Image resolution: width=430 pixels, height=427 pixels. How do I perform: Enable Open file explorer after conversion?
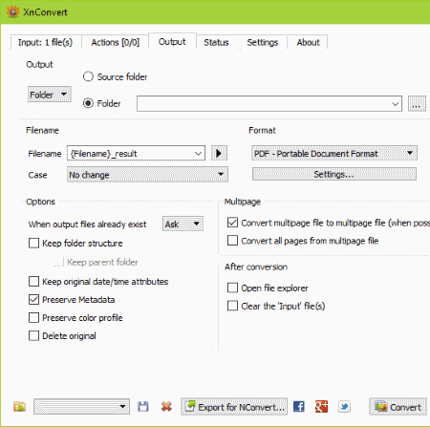[232, 288]
